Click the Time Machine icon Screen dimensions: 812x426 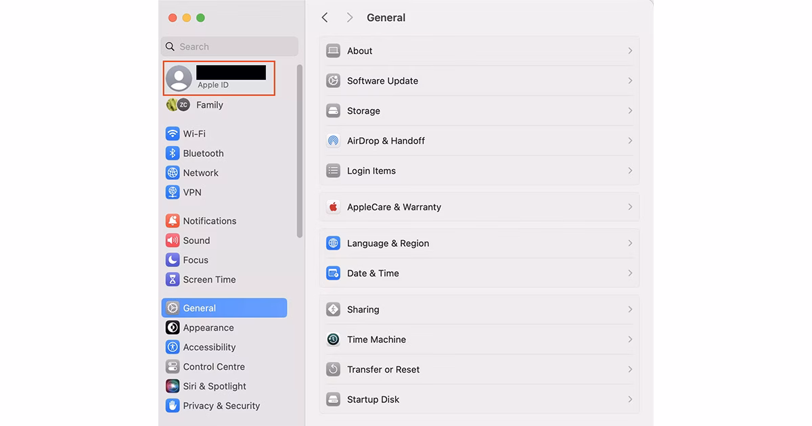pos(333,339)
